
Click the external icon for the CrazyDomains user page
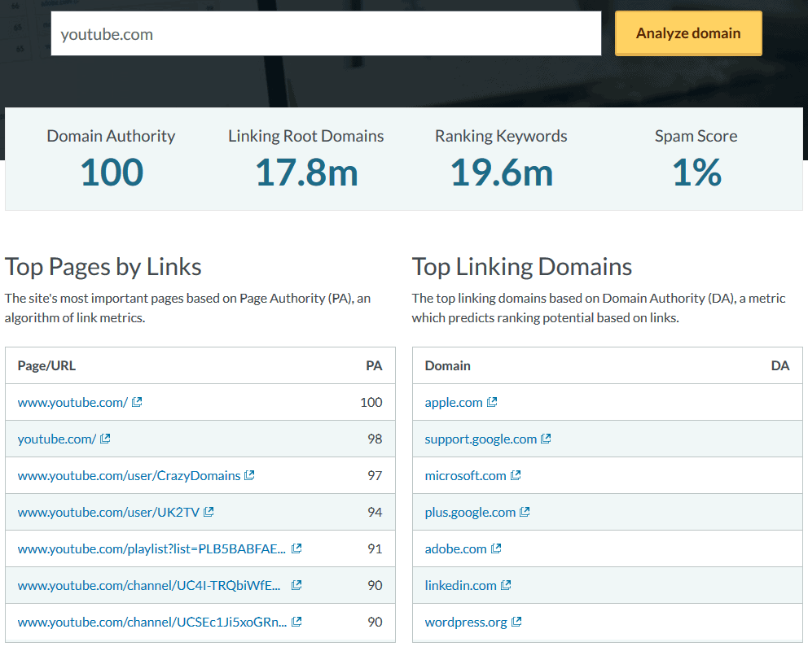(x=249, y=475)
